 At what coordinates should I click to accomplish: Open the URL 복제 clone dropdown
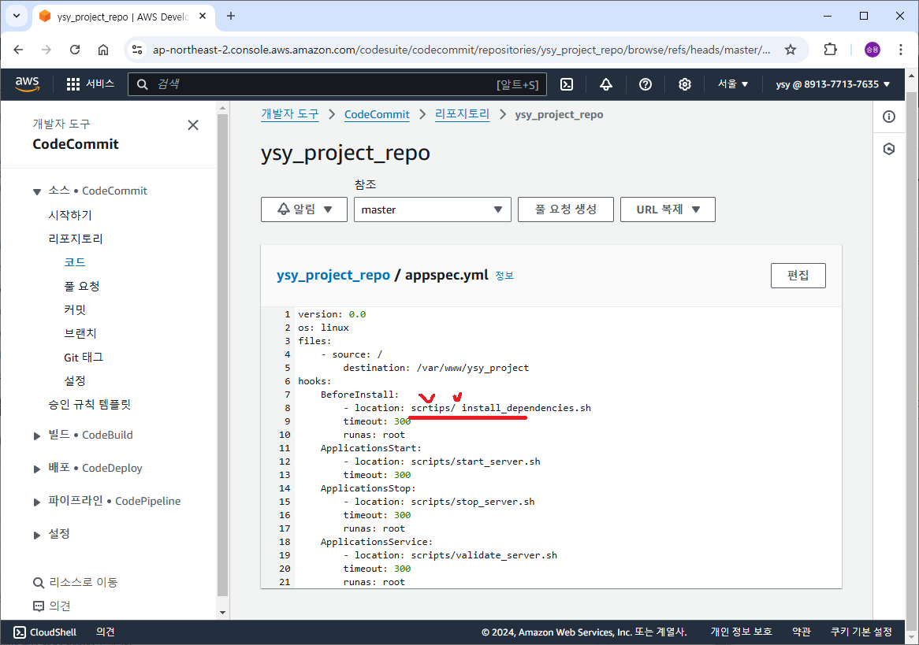pyautogui.click(x=668, y=209)
